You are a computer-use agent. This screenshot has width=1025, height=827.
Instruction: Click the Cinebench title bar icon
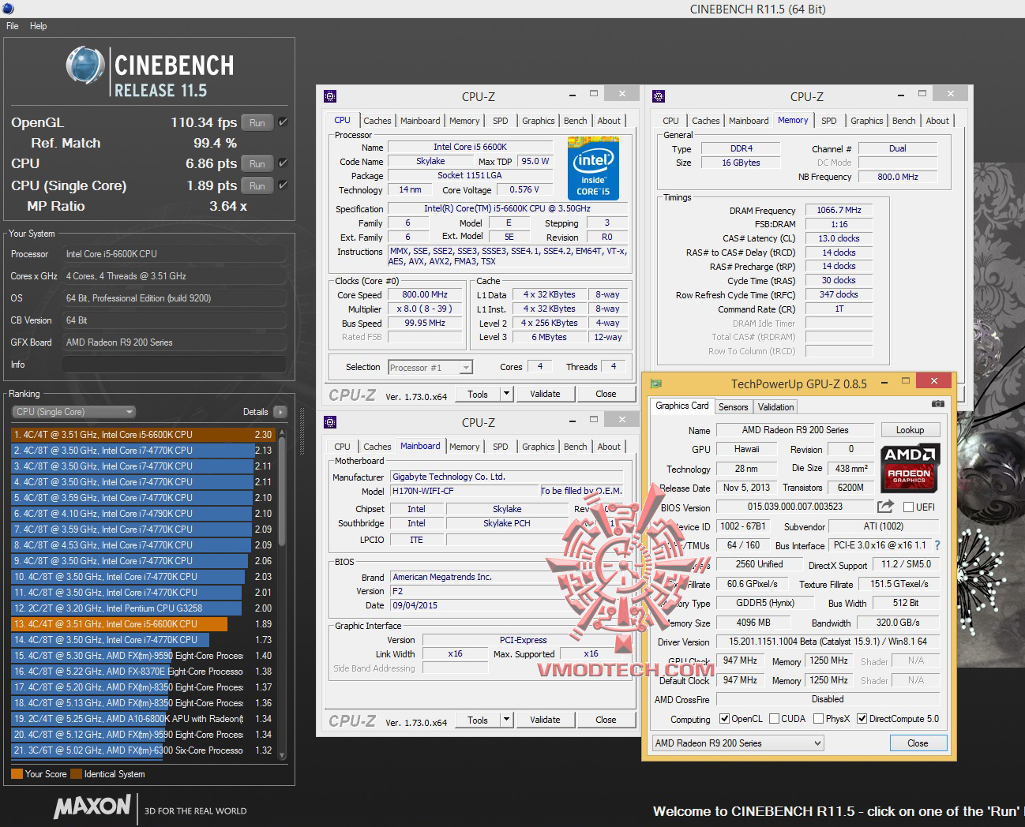point(7,9)
